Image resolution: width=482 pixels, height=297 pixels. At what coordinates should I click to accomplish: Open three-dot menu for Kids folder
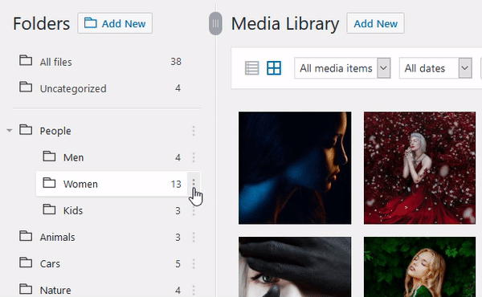(x=194, y=211)
